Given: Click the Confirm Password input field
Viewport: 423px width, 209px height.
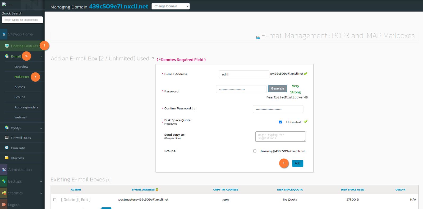Looking at the screenshot, I should [x=278, y=109].
